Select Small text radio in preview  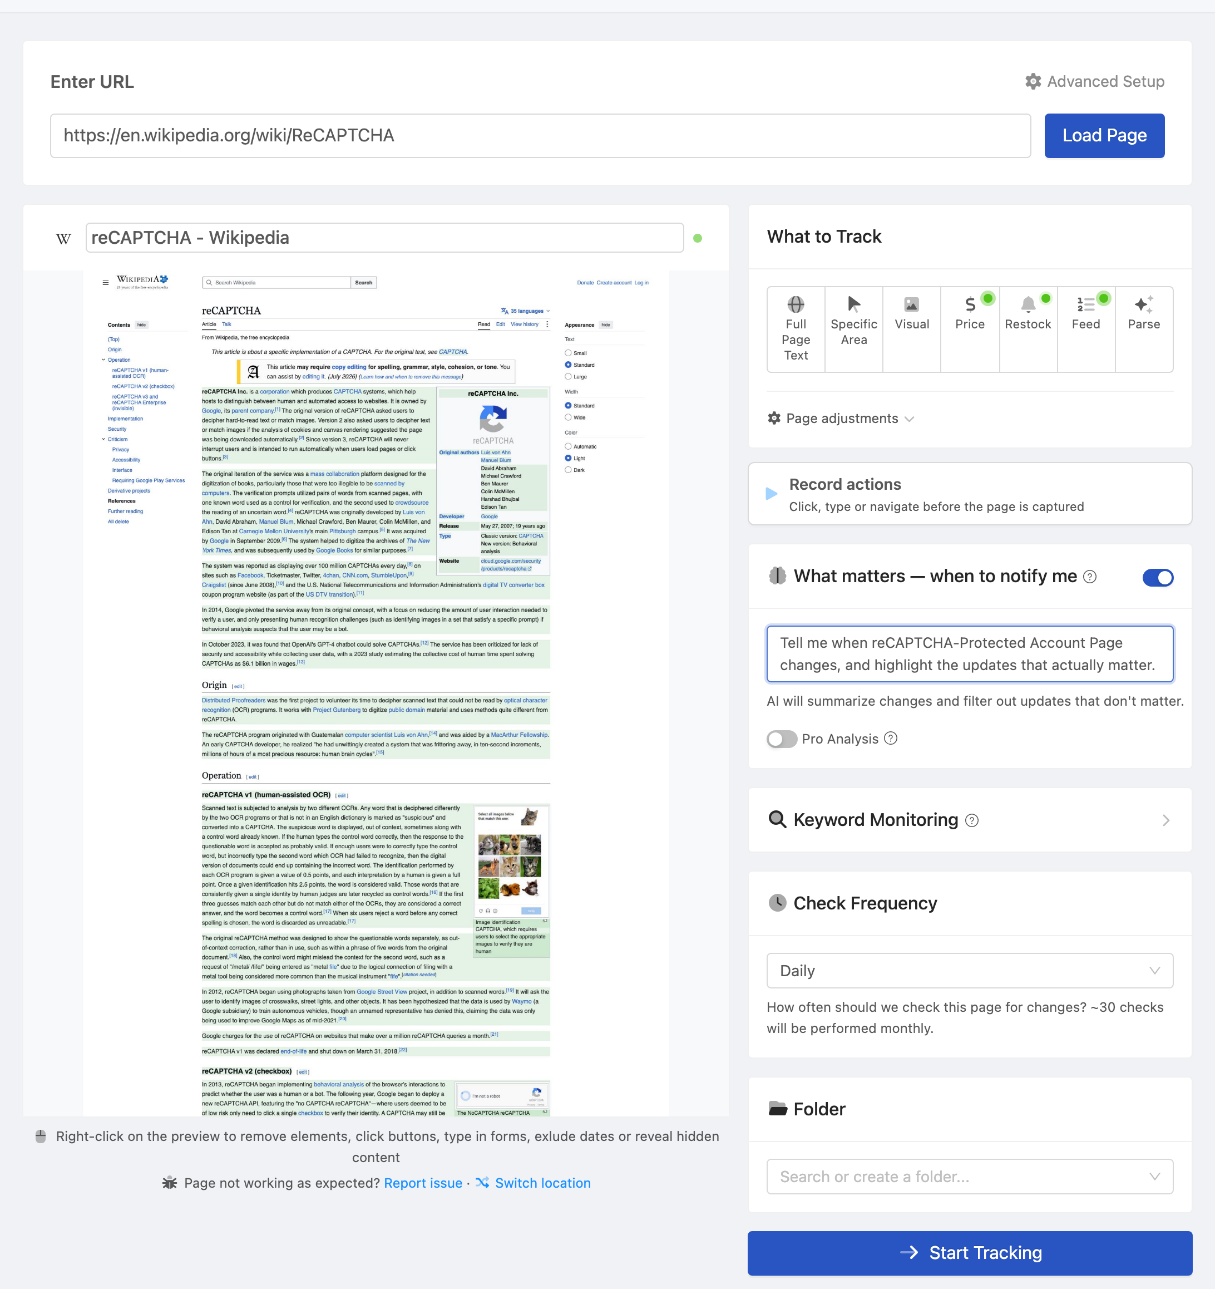pyautogui.click(x=567, y=353)
